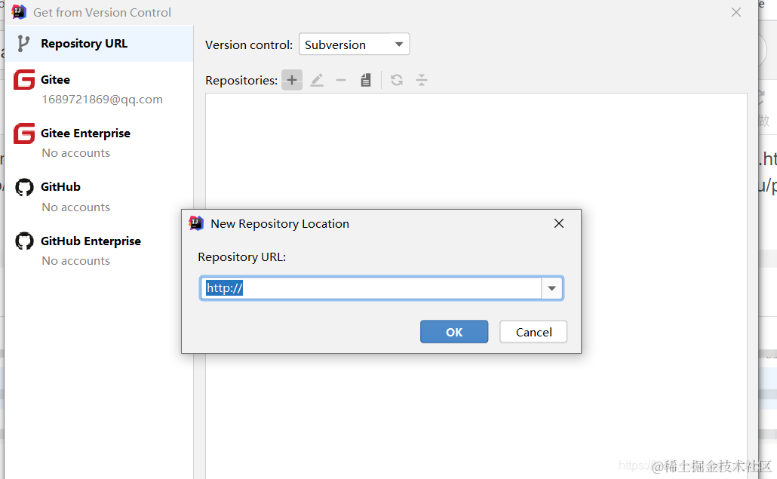Screen dimensions: 777x479
Task: Click the add repository plus icon
Action: (x=292, y=80)
